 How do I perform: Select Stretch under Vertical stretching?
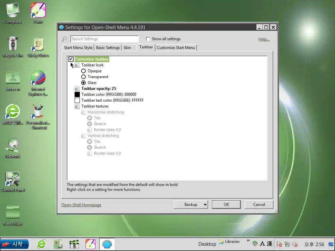pyautogui.click(x=90, y=147)
